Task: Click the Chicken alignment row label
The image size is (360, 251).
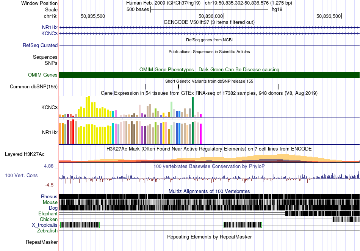Action: 49,219
